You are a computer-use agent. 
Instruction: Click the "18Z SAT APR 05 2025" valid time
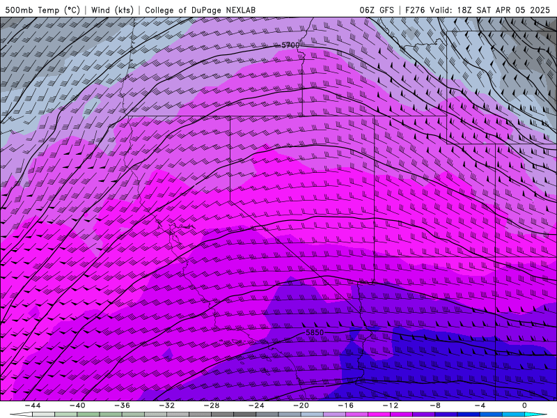(503, 10)
